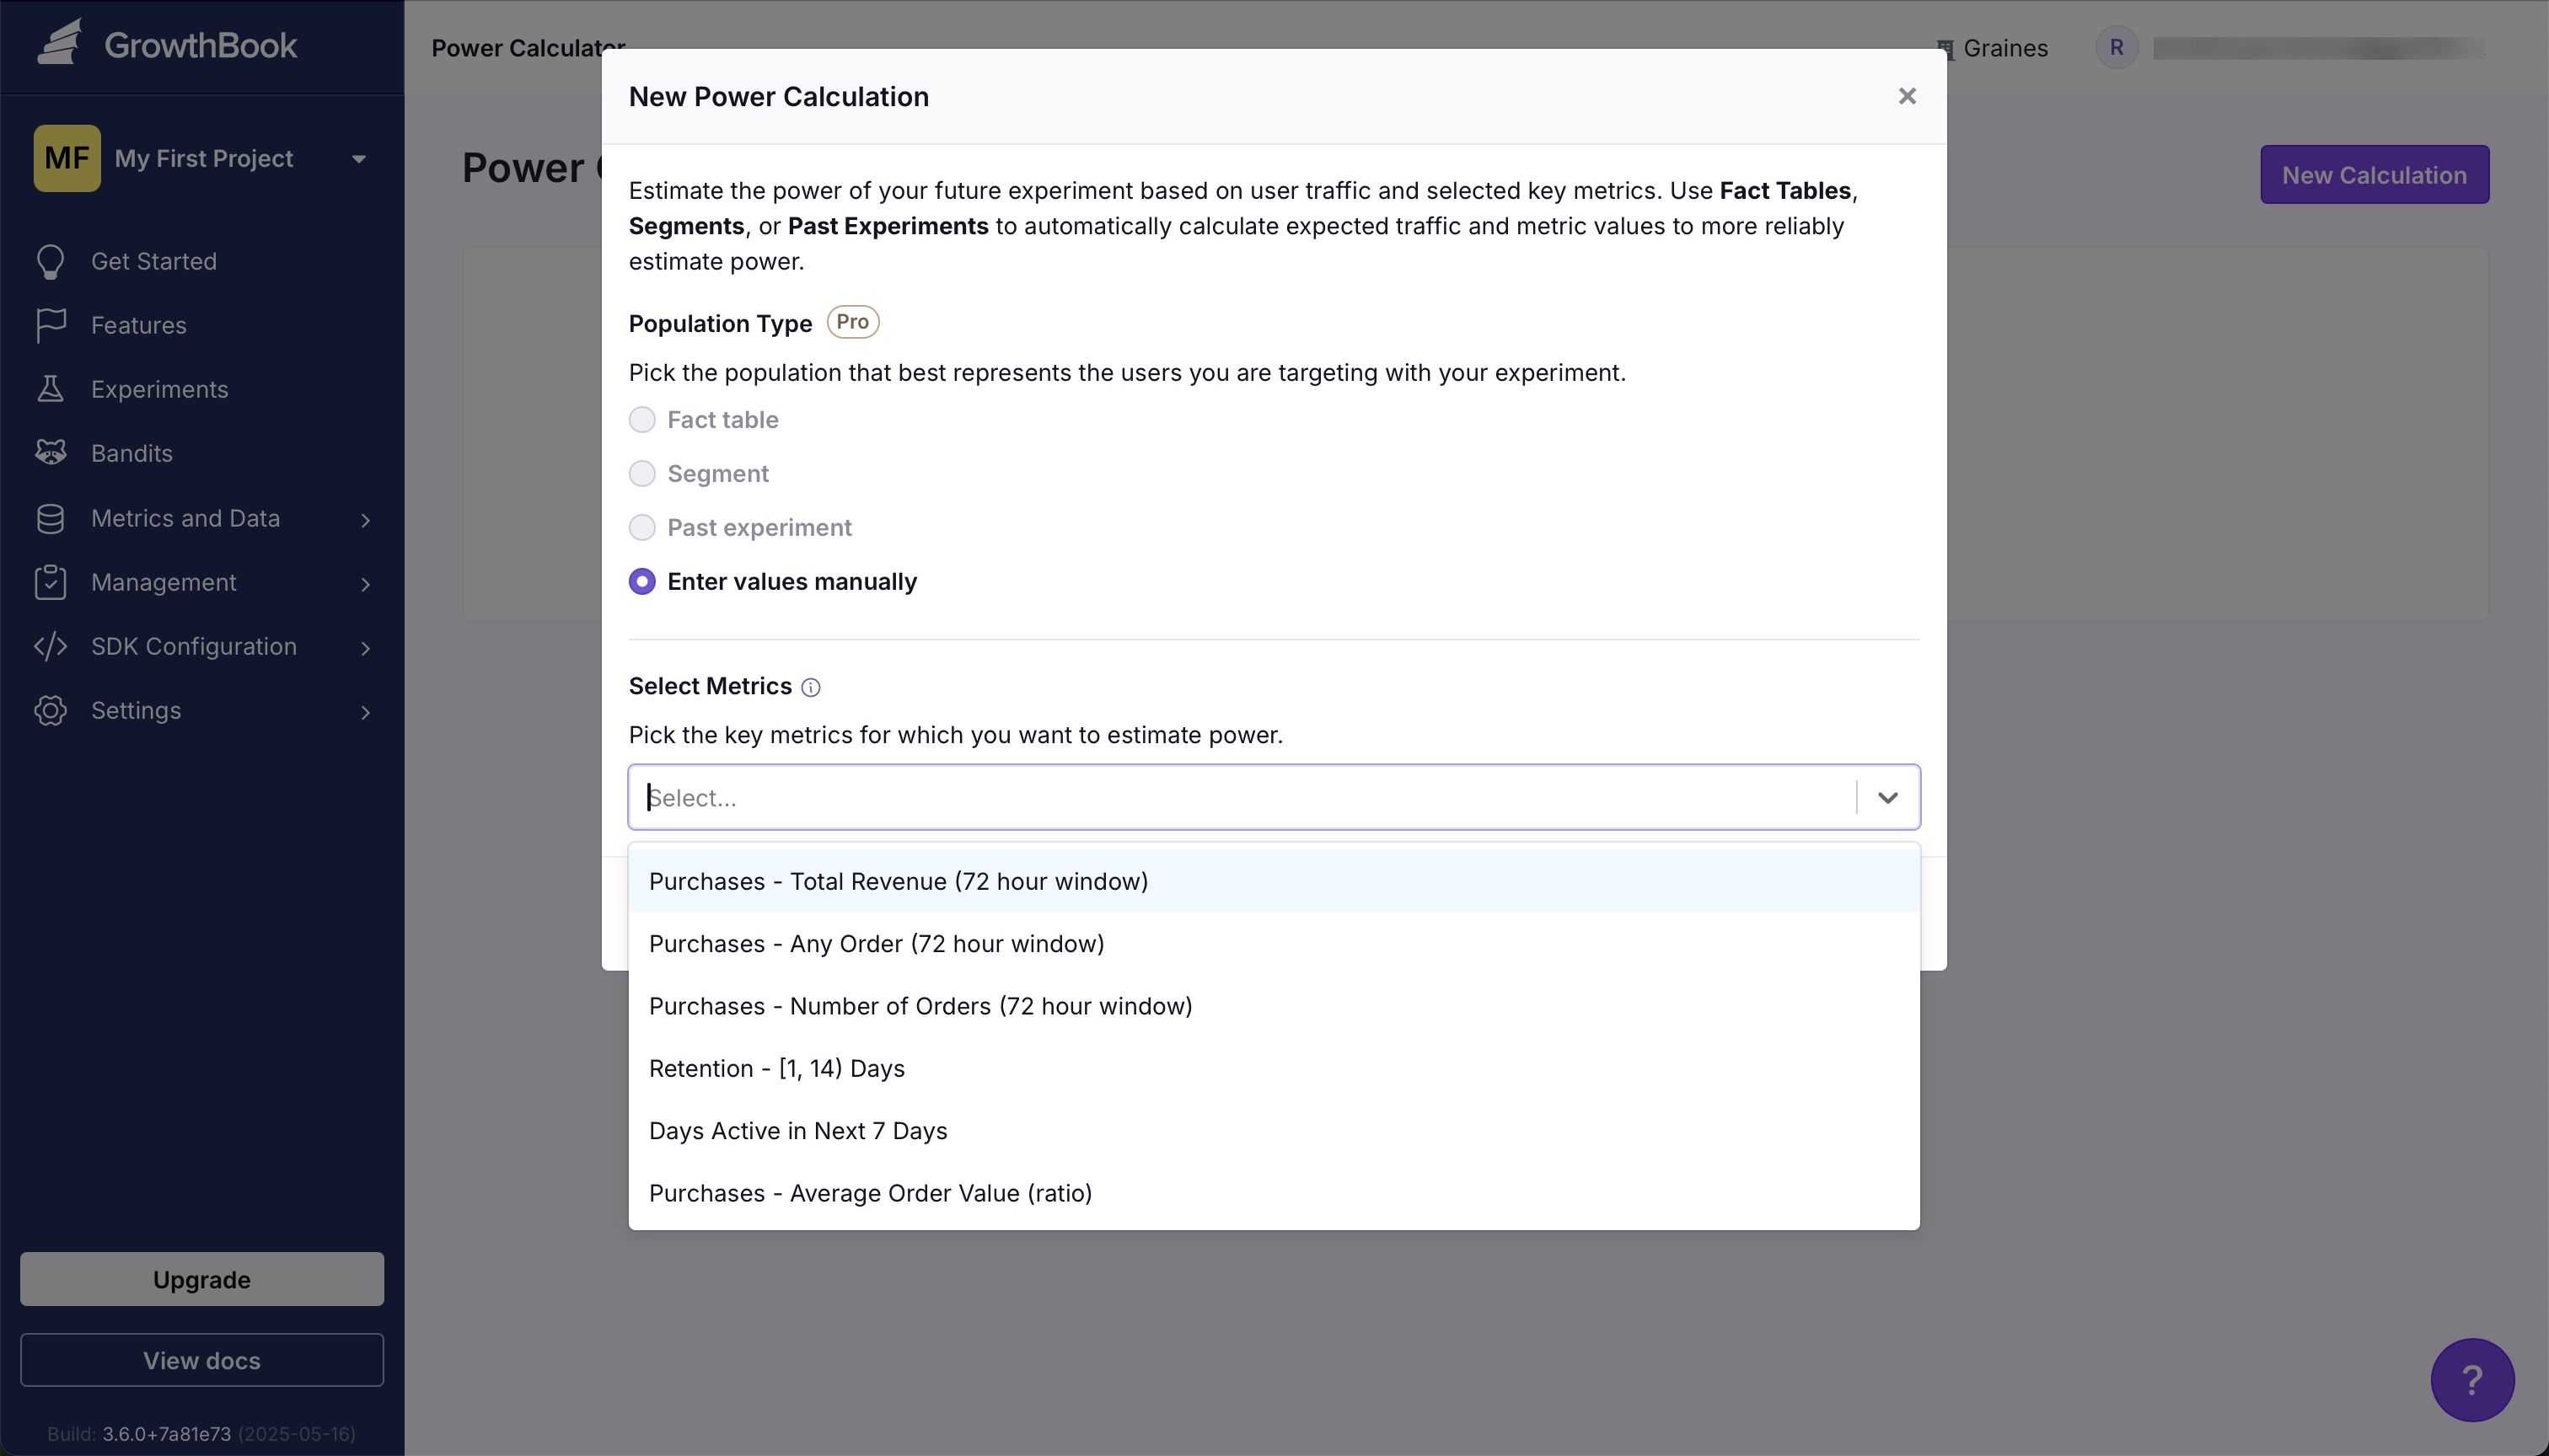Toggle the Select Metrics dropdown arrow
Image resolution: width=2549 pixels, height=1456 pixels.
(x=1888, y=798)
